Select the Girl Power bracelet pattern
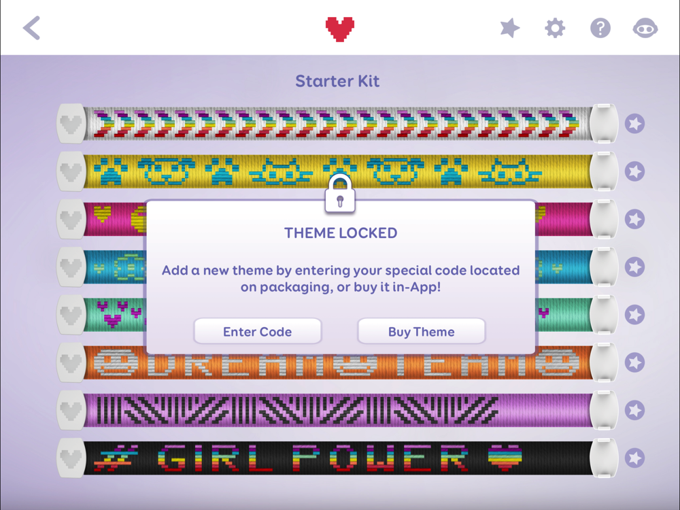The height and width of the screenshot is (510, 680). (337, 458)
